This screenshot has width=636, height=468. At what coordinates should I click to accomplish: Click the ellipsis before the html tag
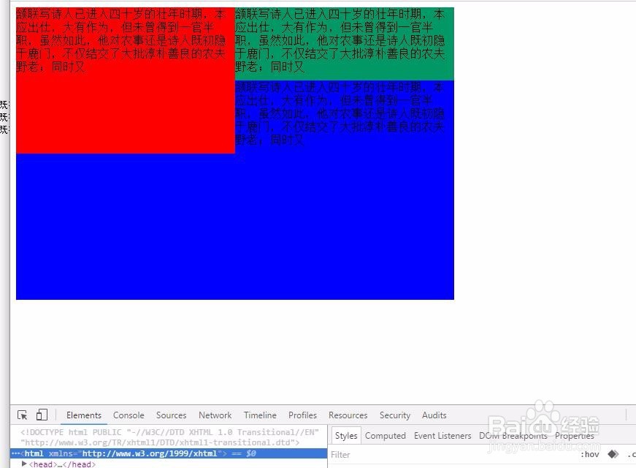(15, 453)
